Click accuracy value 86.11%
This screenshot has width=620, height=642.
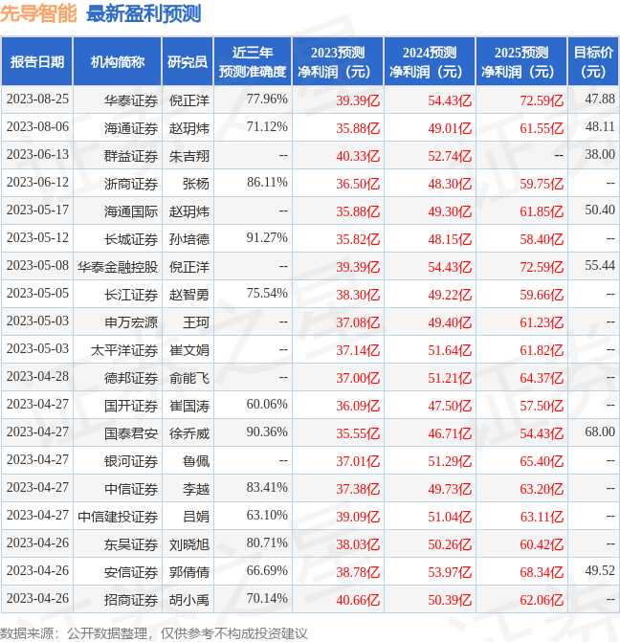pos(267,182)
